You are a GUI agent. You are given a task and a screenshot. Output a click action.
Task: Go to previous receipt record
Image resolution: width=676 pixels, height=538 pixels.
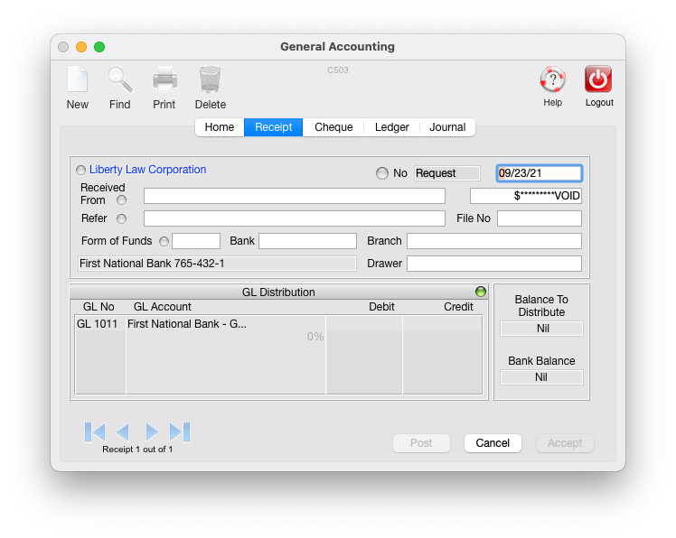(123, 431)
